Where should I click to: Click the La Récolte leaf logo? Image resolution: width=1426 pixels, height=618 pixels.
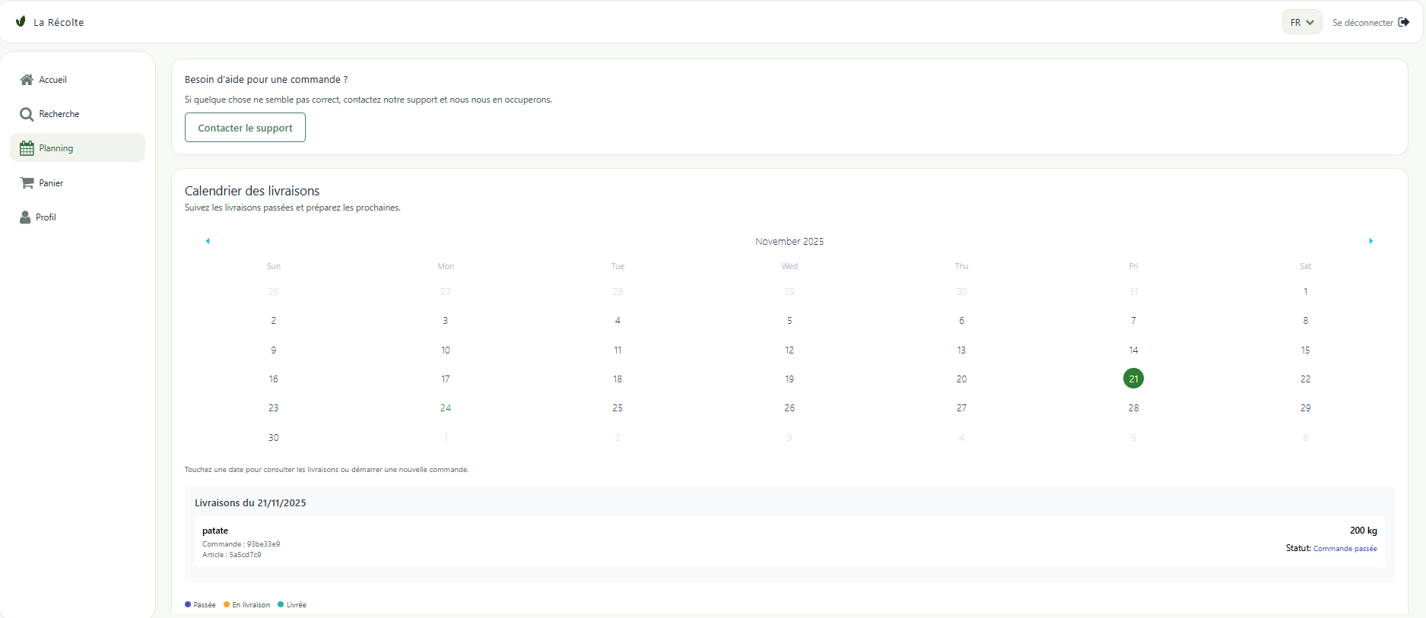click(x=21, y=21)
